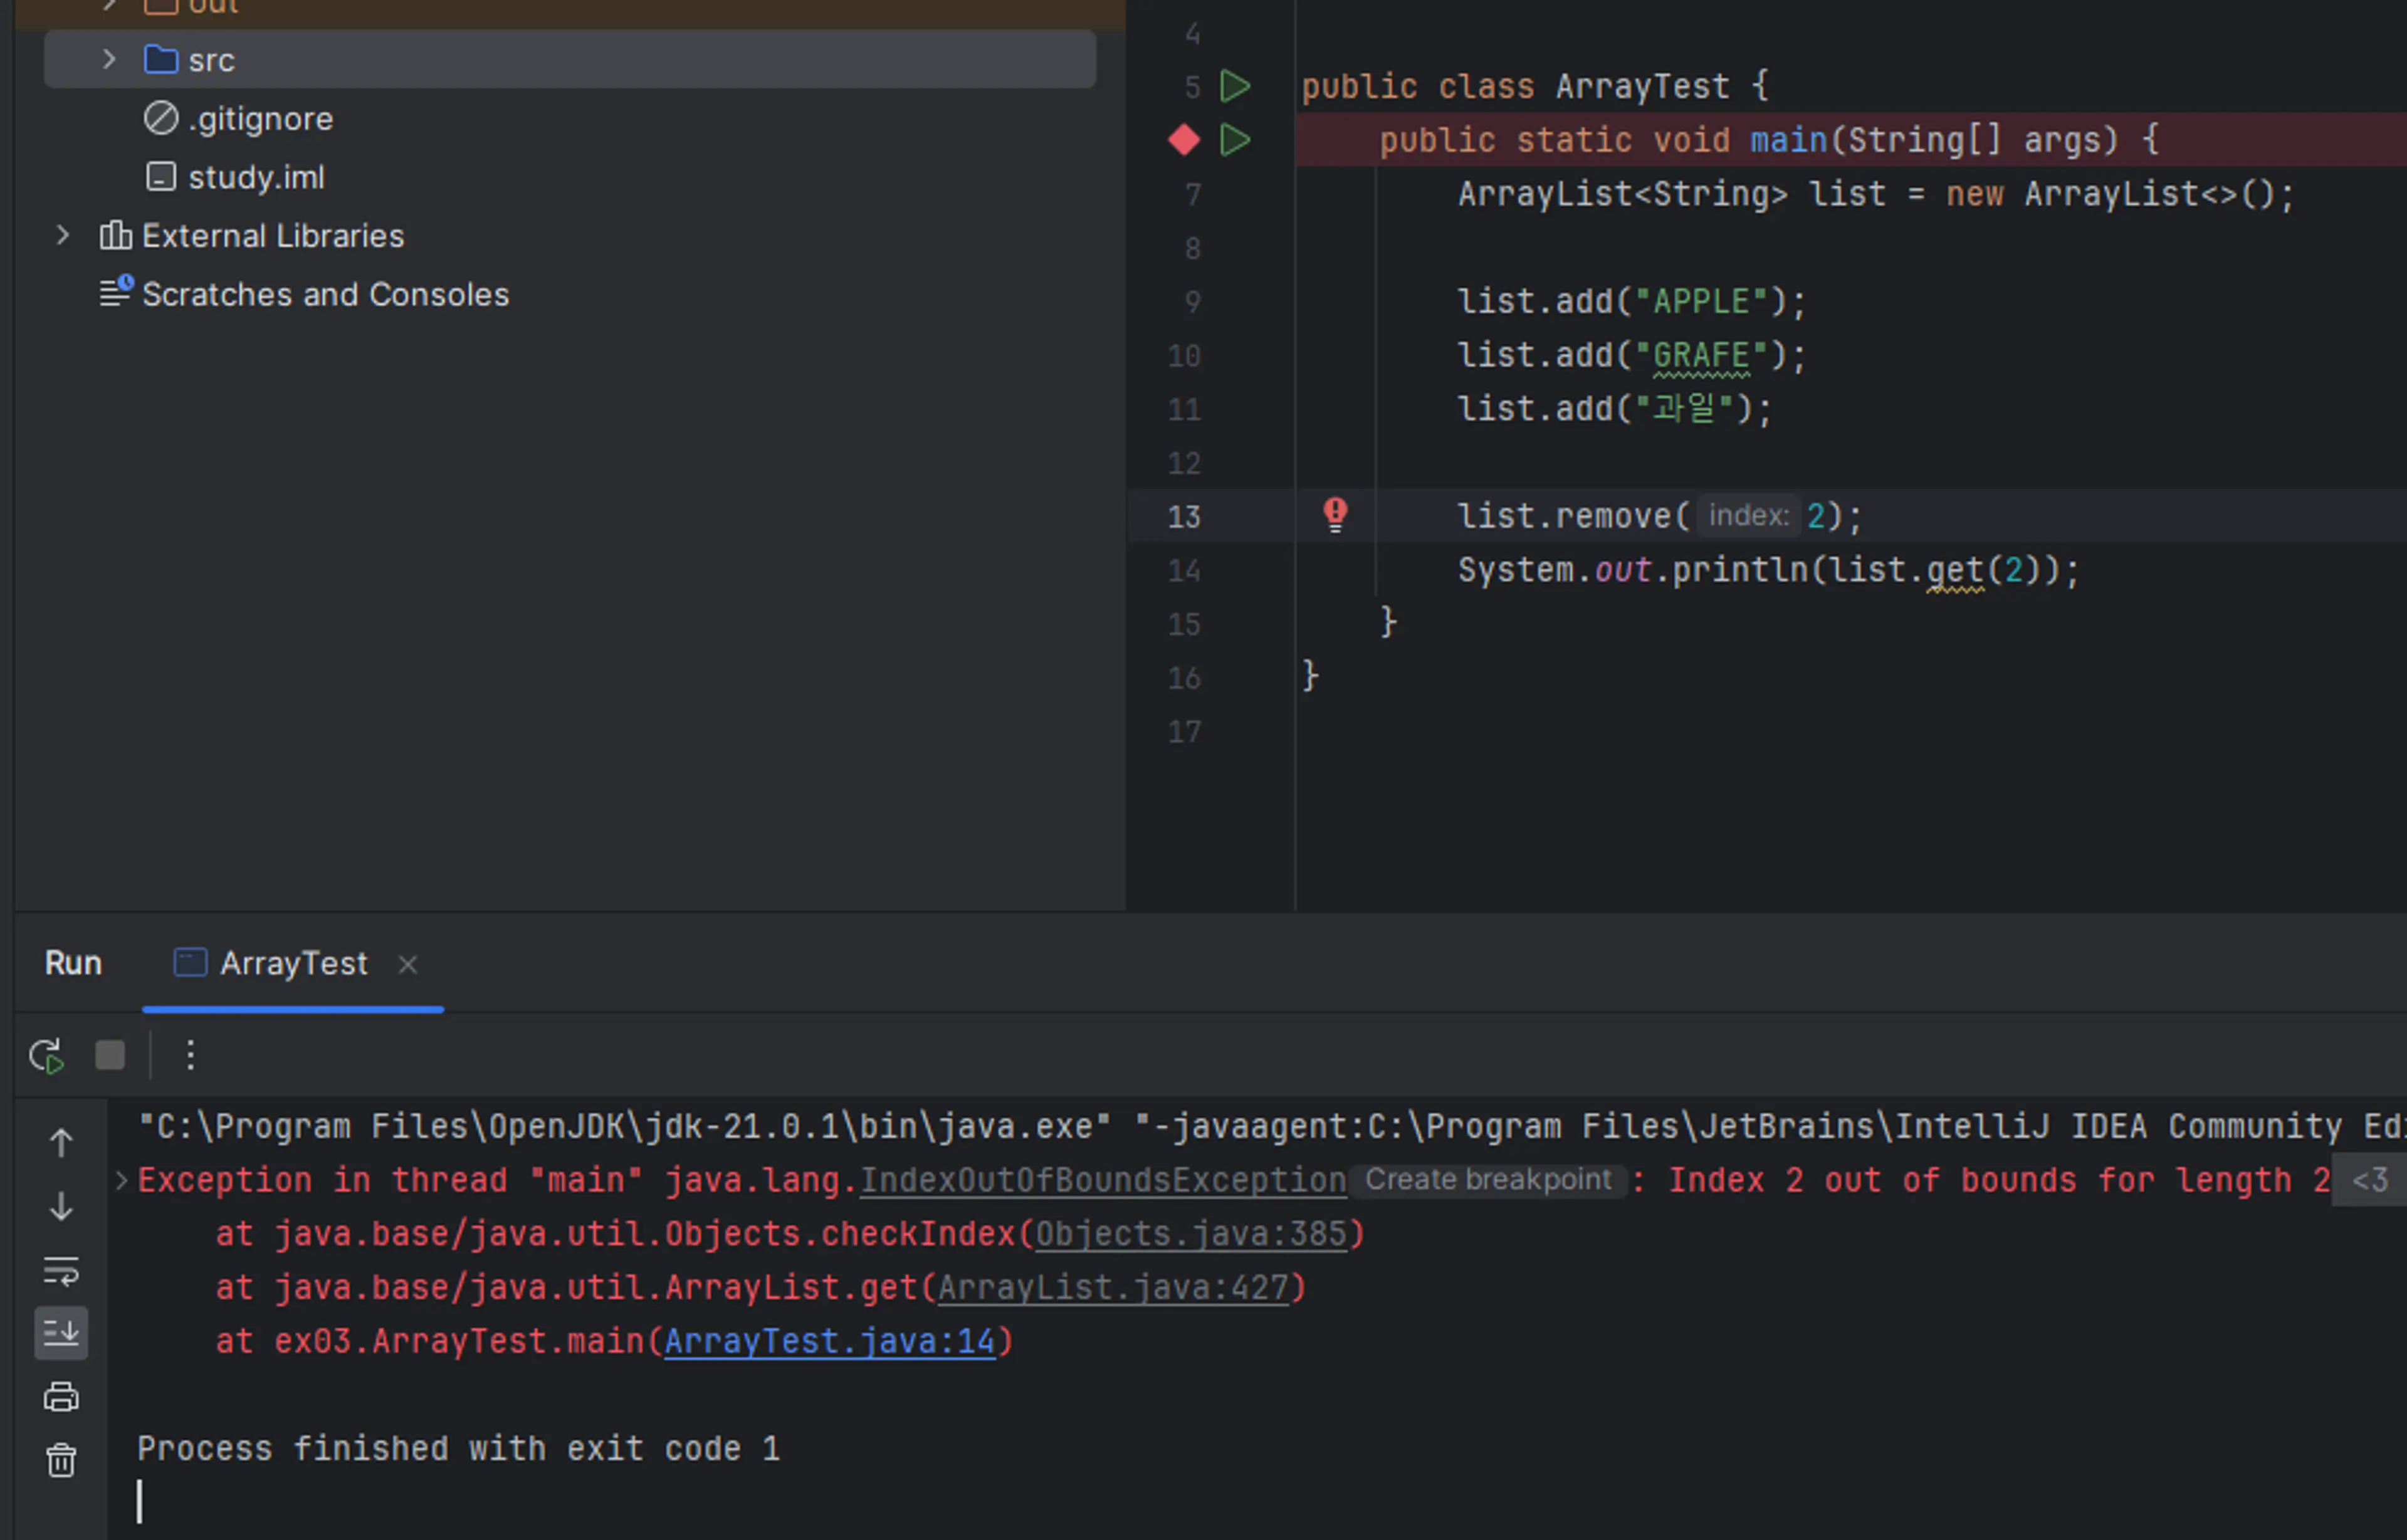This screenshot has height=1540, width=2407.
Task: Click the .gitignore file icon
Action: point(160,118)
